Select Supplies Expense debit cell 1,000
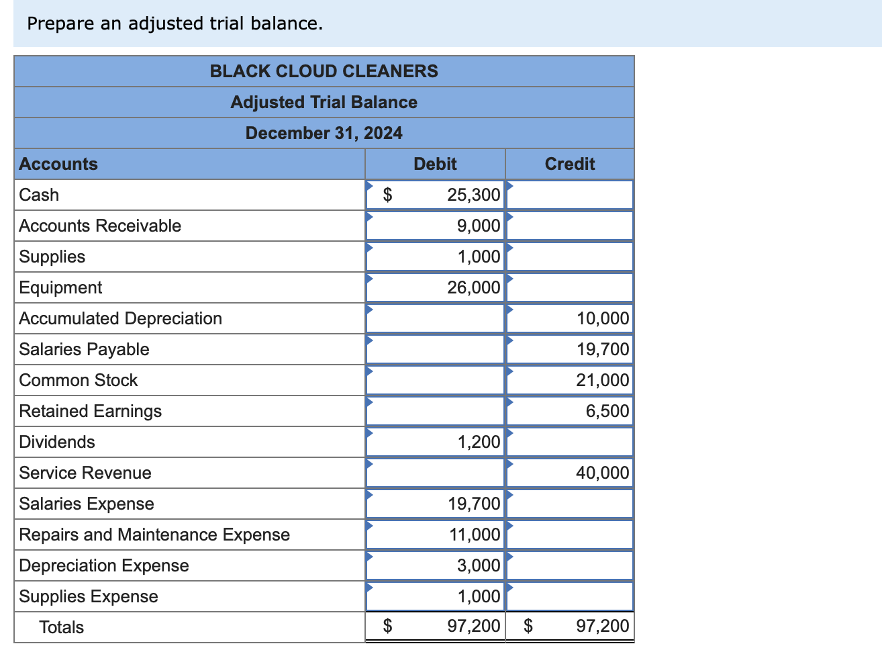The height and width of the screenshot is (650, 882). pyautogui.click(x=435, y=596)
